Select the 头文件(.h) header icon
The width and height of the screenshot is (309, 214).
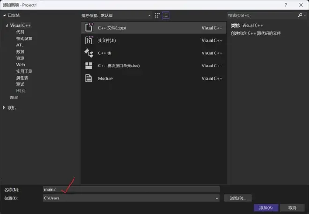[x=89, y=40]
